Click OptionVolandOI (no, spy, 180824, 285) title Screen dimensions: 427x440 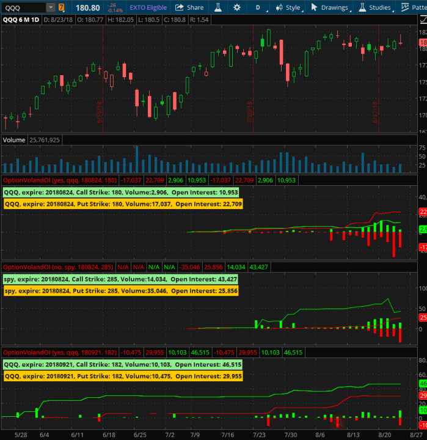pos(58,267)
